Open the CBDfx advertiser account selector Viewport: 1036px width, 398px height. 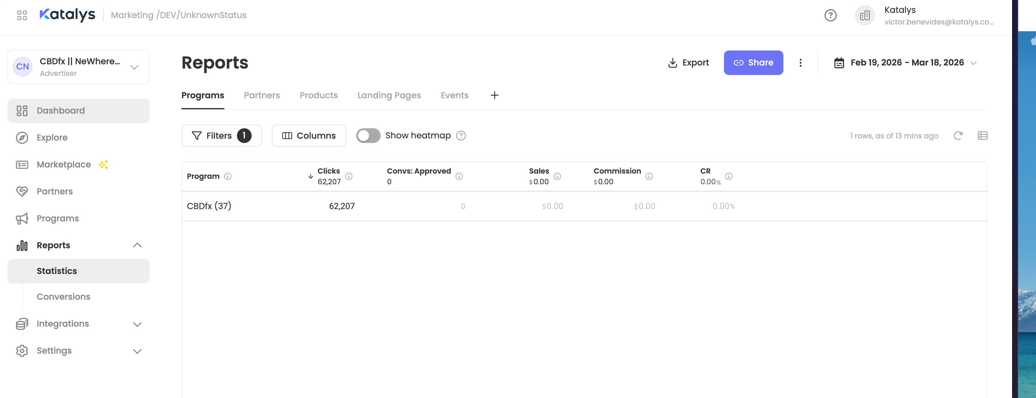pyautogui.click(x=78, y=67)
